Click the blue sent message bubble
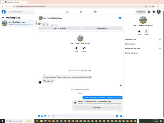This screenshot has width=164, height=123. 102,97
